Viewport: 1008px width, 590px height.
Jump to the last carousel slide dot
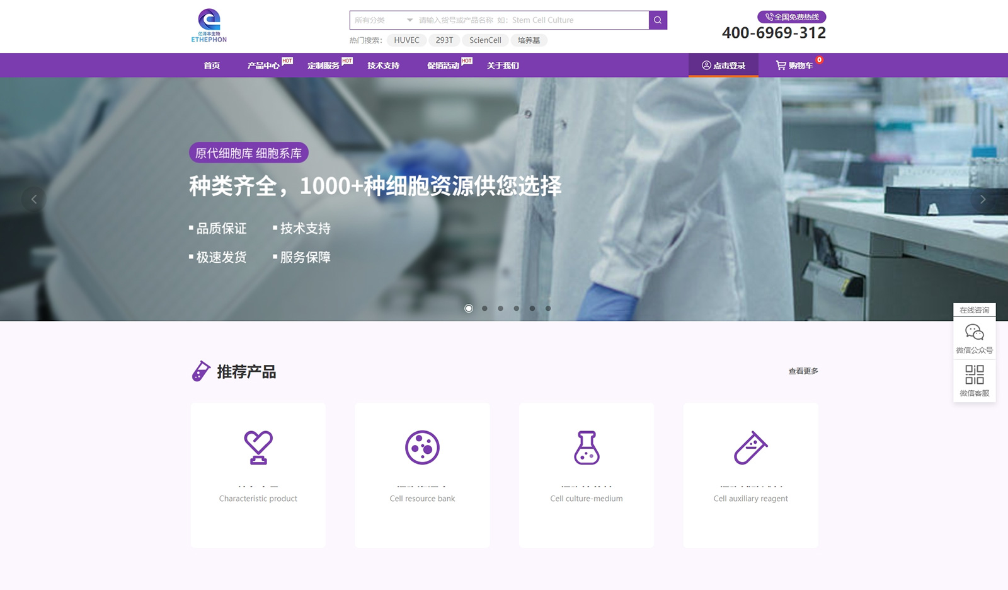(x=548, y=308)
